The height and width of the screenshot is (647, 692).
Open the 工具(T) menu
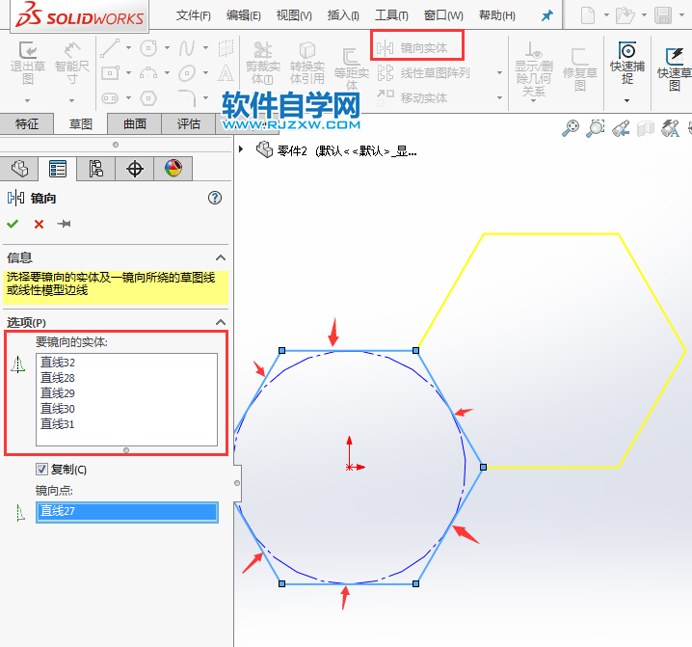click(391, 15)
